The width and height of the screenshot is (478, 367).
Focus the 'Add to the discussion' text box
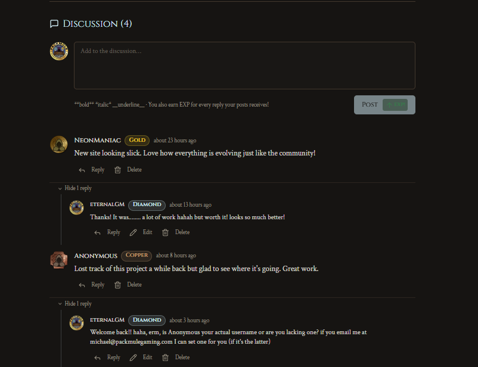tap(244, 66)
